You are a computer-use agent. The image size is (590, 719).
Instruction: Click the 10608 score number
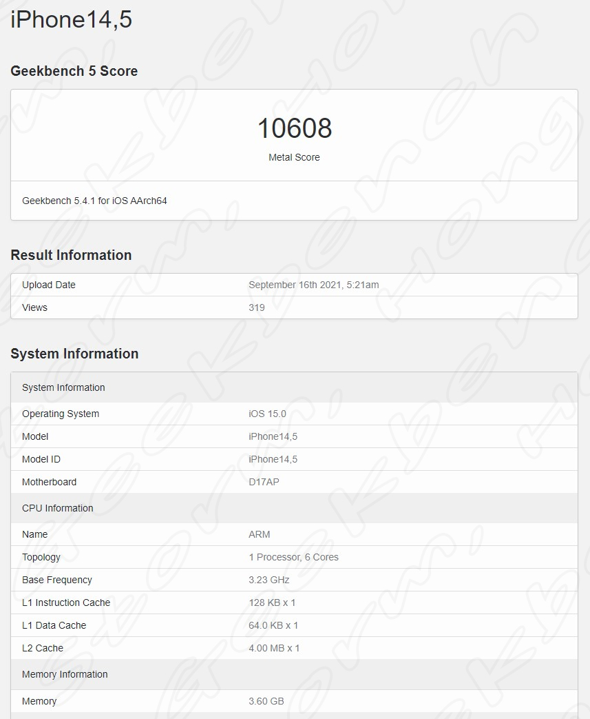pyautogui.click(x=295, y=128)
